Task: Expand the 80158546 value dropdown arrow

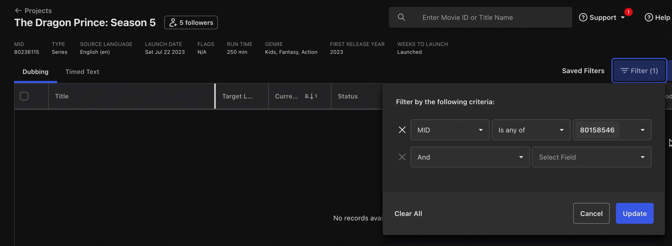Action: click(642, 130)
